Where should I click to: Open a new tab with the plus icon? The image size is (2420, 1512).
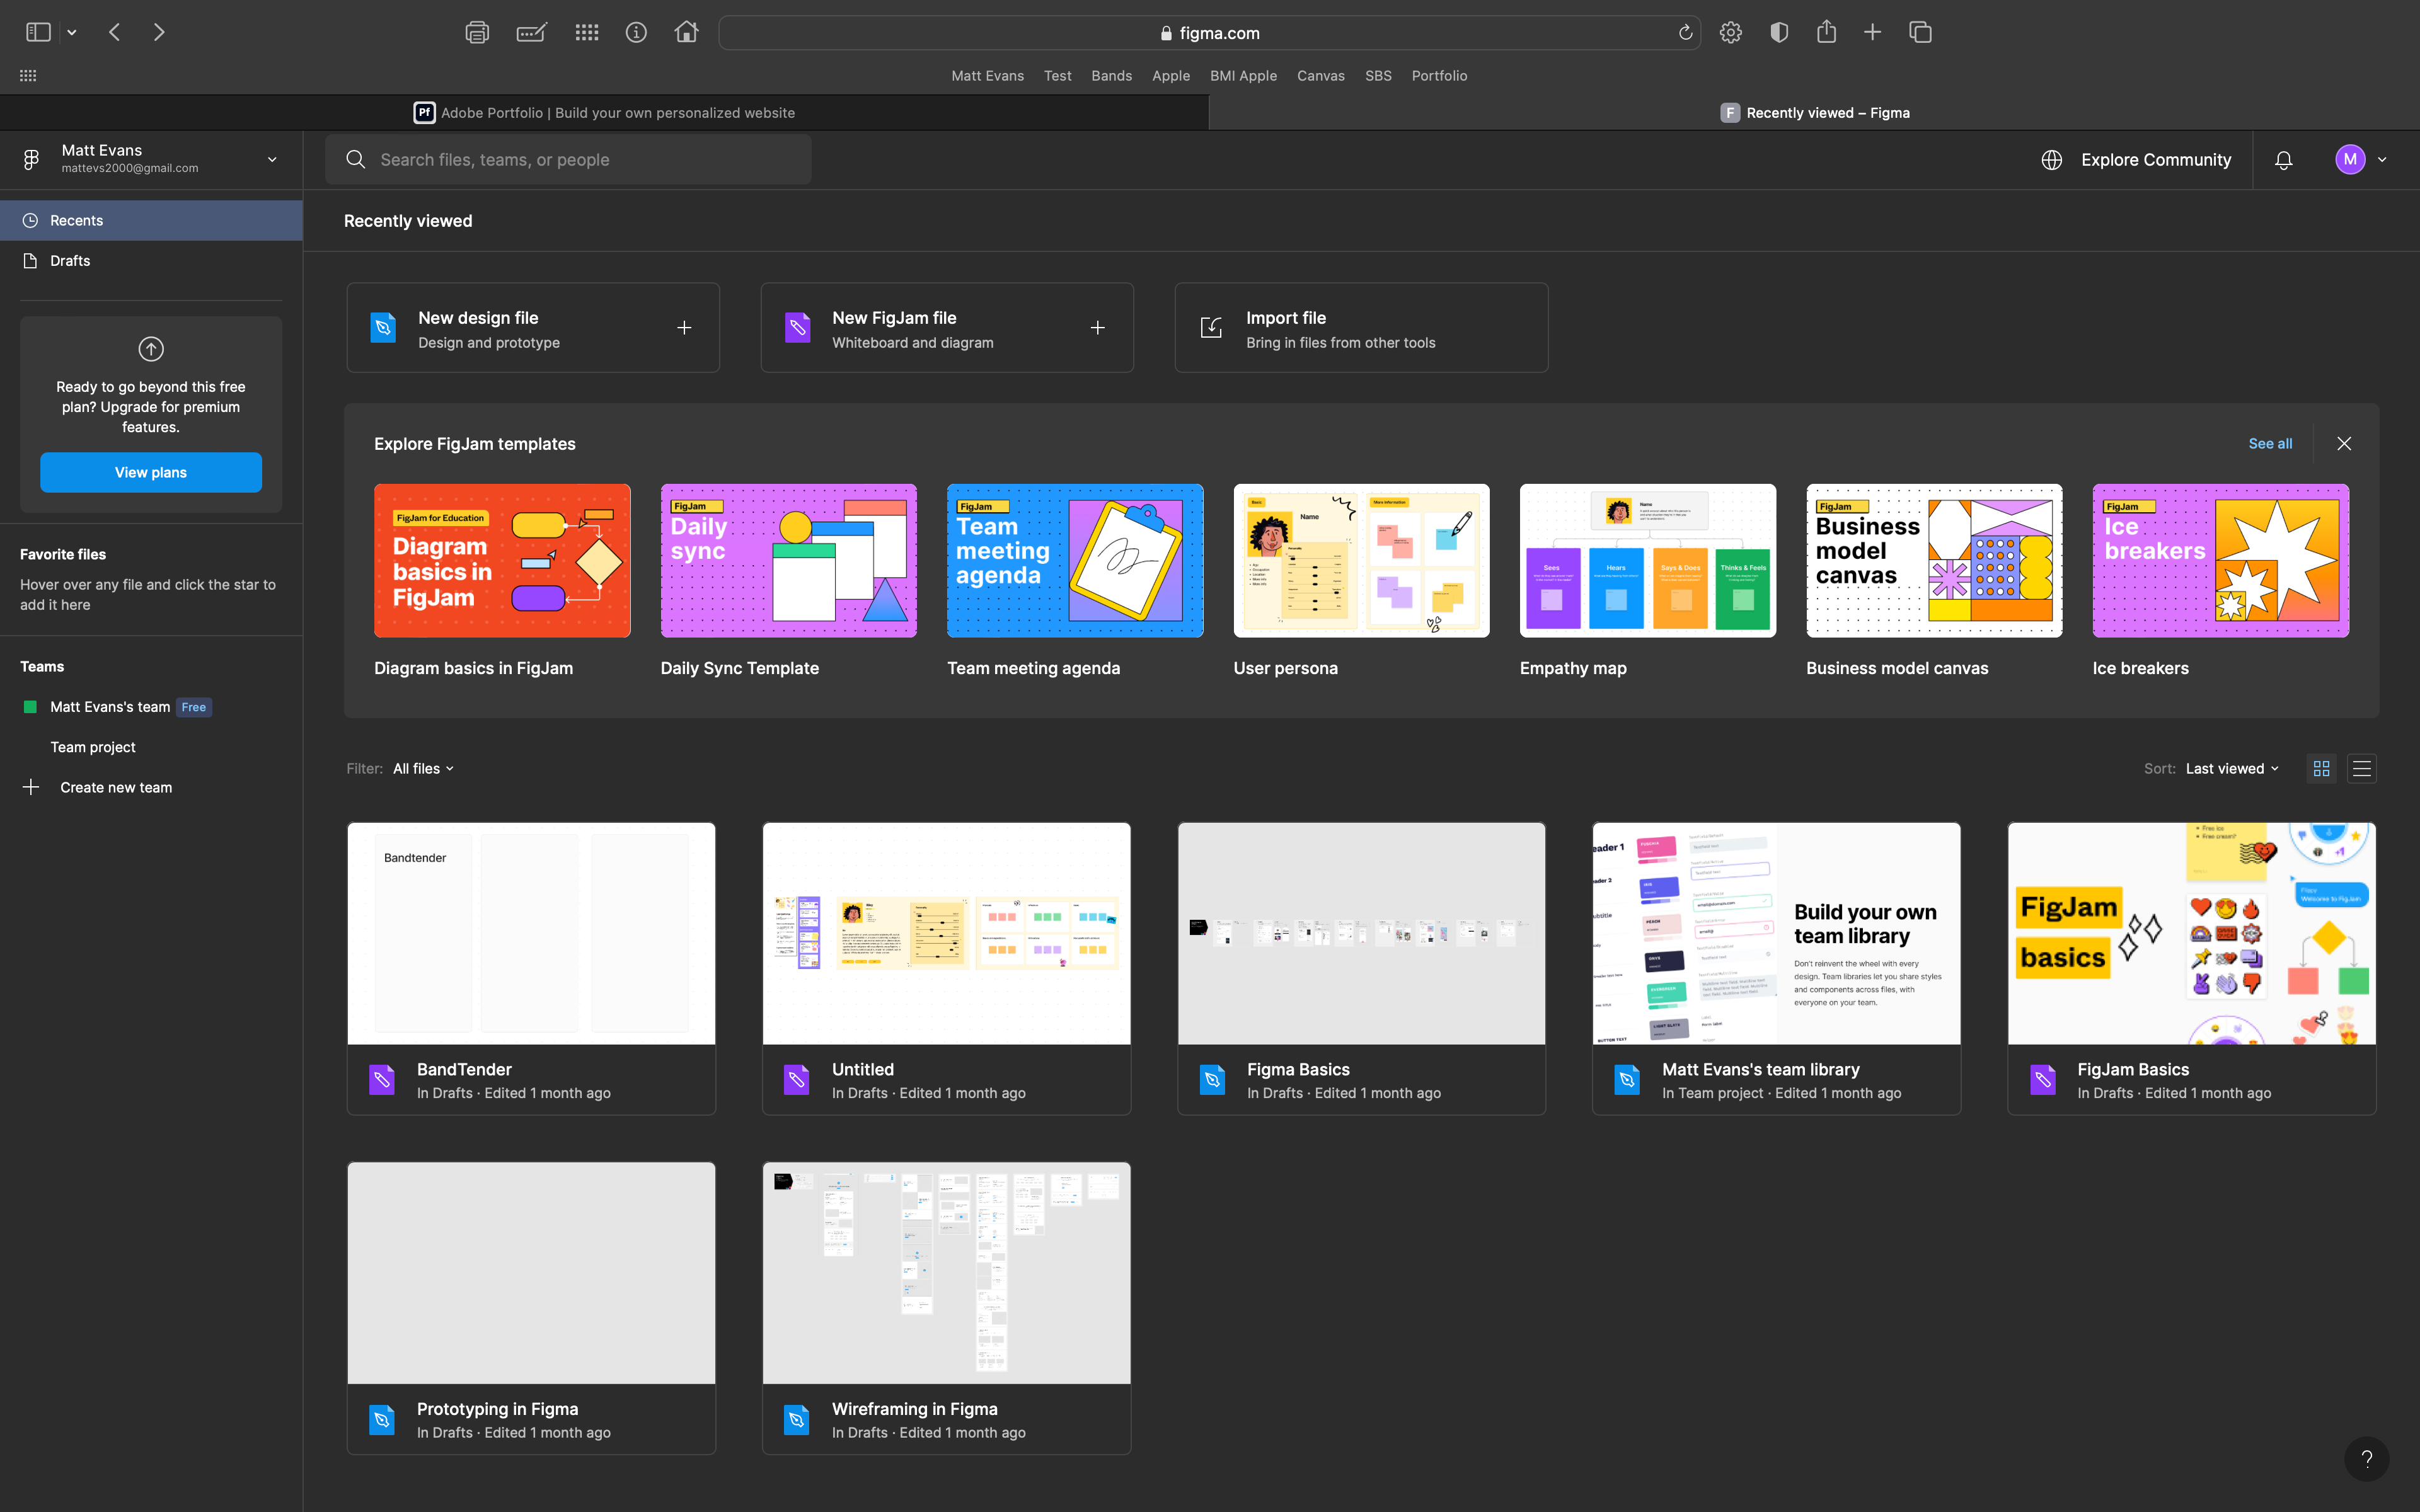[x=1872, y=32]
